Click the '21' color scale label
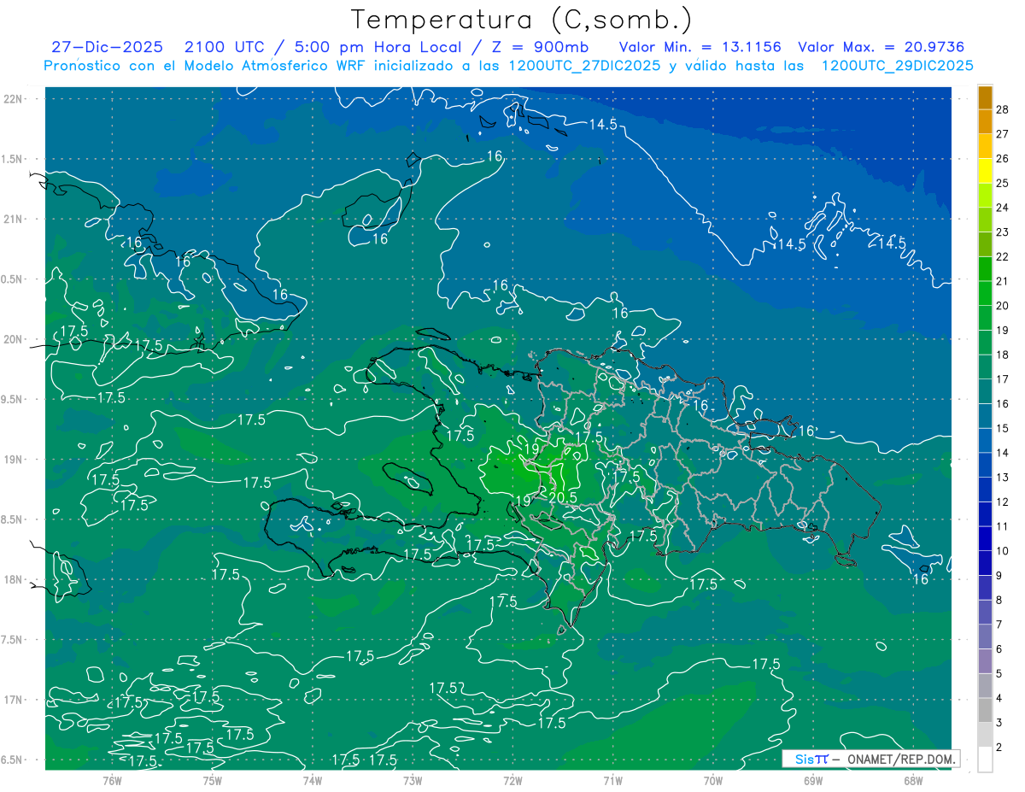 (1003, 281)
